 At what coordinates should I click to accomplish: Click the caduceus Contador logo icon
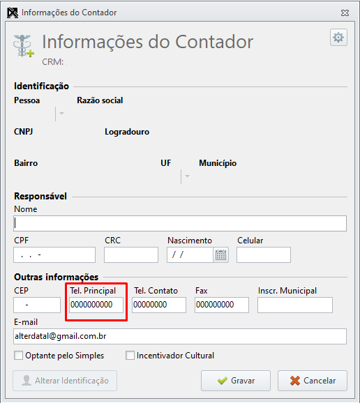tap(24, 46)
